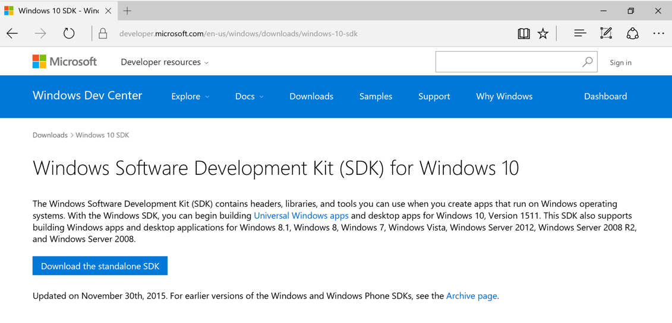Go to the Samples nav item
Image resolution: width=672 pixels, height=323 pixels.
coord(376,97)
